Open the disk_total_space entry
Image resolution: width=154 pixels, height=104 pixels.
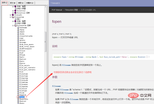click(x=27, y=46)
